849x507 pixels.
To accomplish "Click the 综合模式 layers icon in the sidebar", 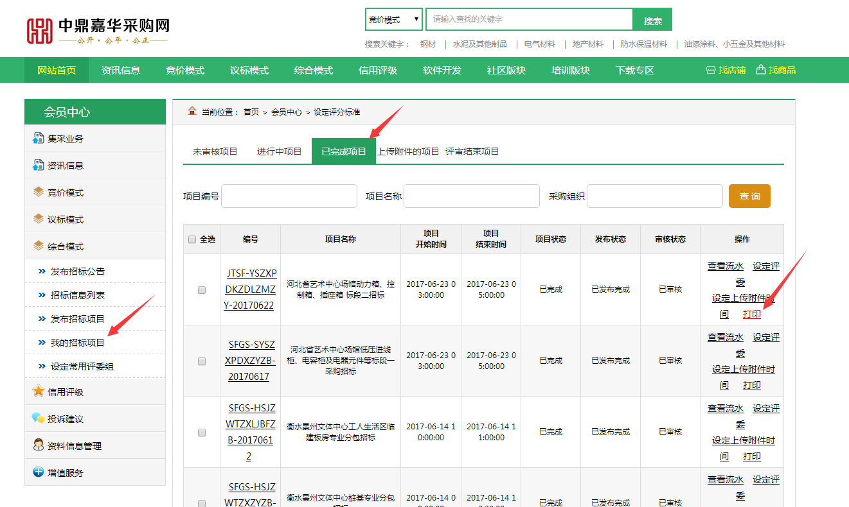I will click(x=39, y=246).
